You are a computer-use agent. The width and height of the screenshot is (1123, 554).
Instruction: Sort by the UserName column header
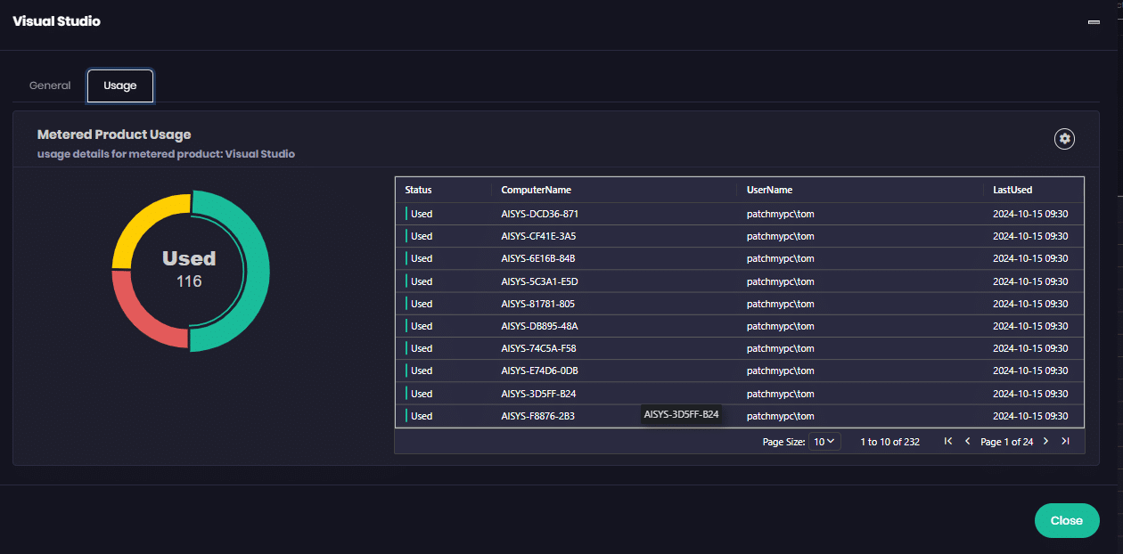tap(769, 190)
